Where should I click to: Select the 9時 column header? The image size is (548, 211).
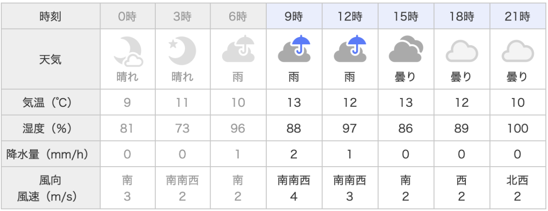pos(294,17)
